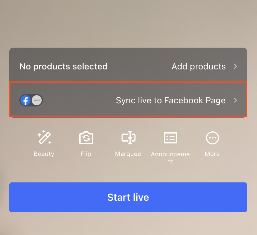Screen dimensions: 257x235
Task: Tap the More options ellipsis icon
Action: [212, 138]
